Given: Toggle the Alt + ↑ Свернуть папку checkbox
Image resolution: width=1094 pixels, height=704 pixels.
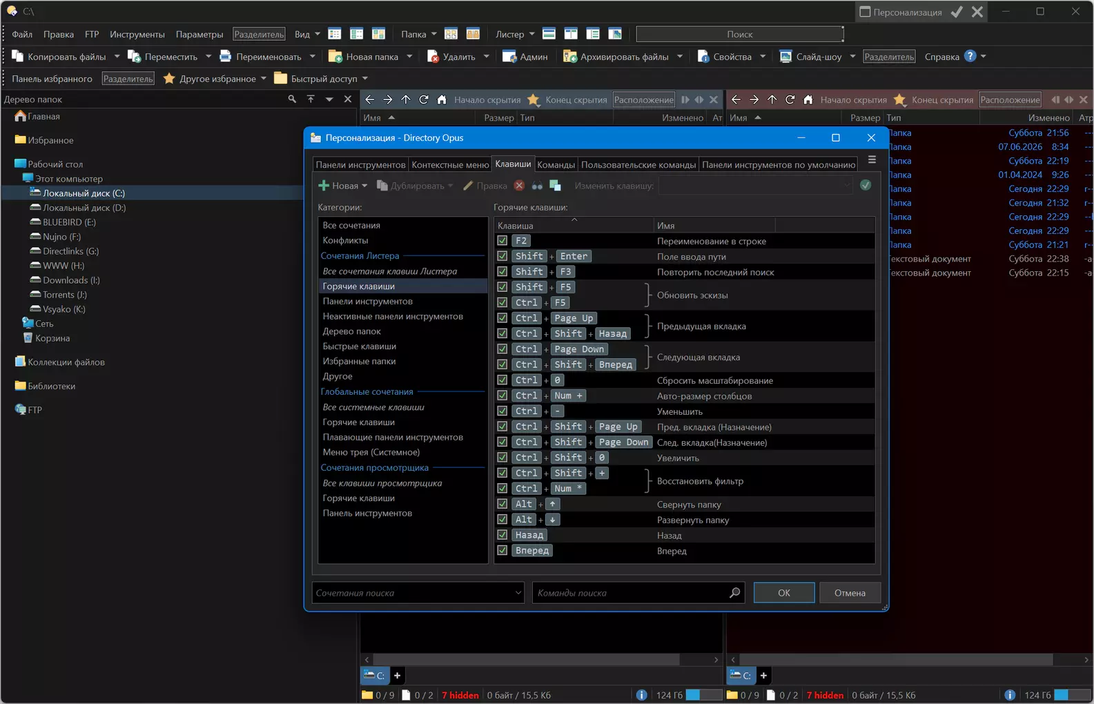Looking at the screenshot, I should (x=502, y=504).
